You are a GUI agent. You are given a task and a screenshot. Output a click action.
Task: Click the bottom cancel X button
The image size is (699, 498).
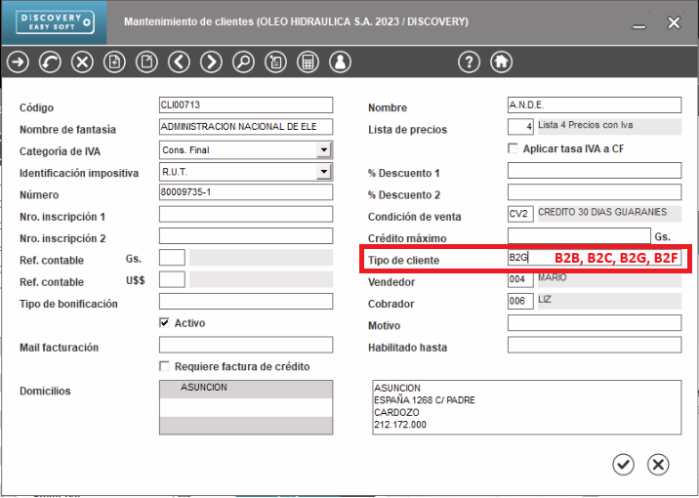click(x=659, y=465)
